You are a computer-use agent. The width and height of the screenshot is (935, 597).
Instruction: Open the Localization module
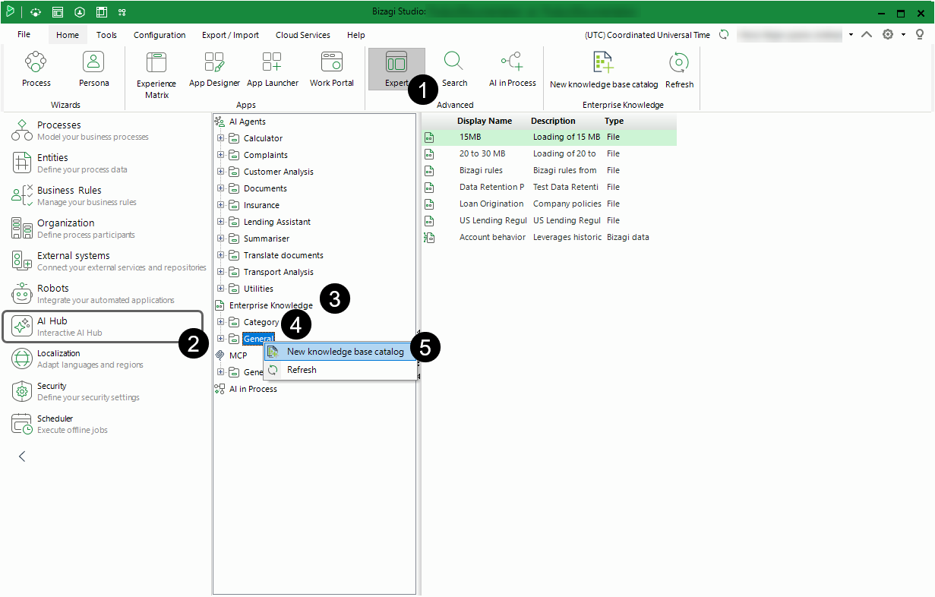point(77,359)
